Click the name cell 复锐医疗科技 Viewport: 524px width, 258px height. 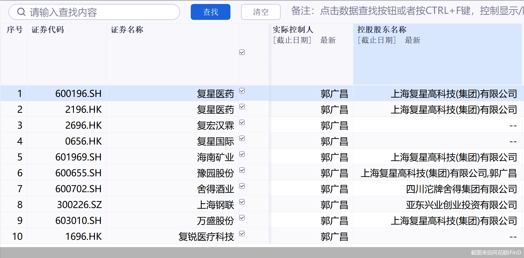[173, 236]
